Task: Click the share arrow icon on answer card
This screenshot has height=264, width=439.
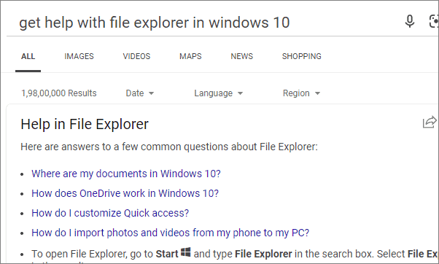Action: [x=430, y=122]
